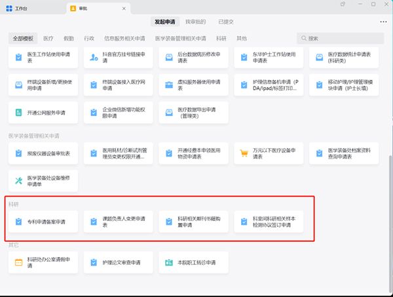Click the orange cart icon for 万元以下医疗设备申请表
Screen dimensions: 393x297
[x=244, y=153]
